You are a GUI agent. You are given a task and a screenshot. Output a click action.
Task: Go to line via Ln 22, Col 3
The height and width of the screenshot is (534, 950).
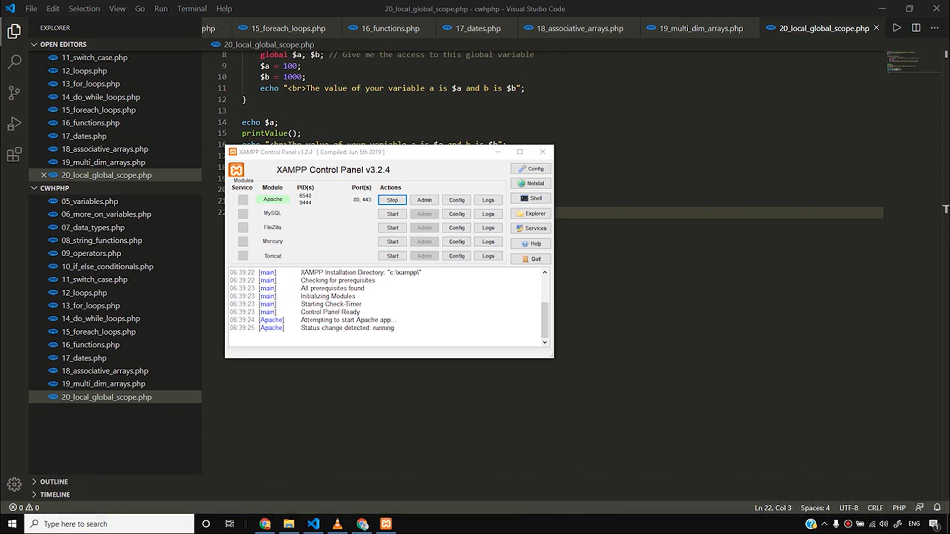tap(772, 508)
